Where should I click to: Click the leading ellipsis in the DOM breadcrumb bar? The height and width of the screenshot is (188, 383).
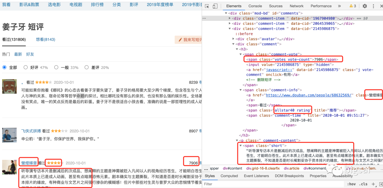206,169
